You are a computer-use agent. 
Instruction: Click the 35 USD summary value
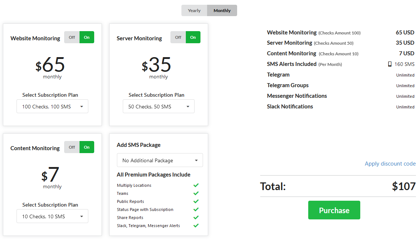[405, 43]
